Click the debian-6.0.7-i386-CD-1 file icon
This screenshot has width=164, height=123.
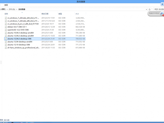pos(6,27)
